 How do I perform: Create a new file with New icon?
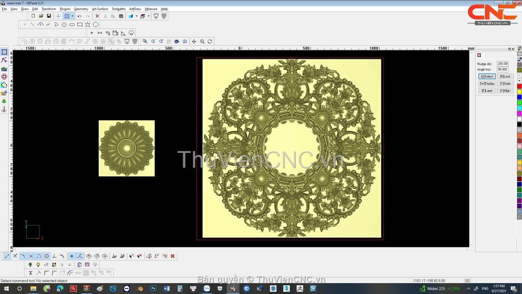click(x=33, y=16)
